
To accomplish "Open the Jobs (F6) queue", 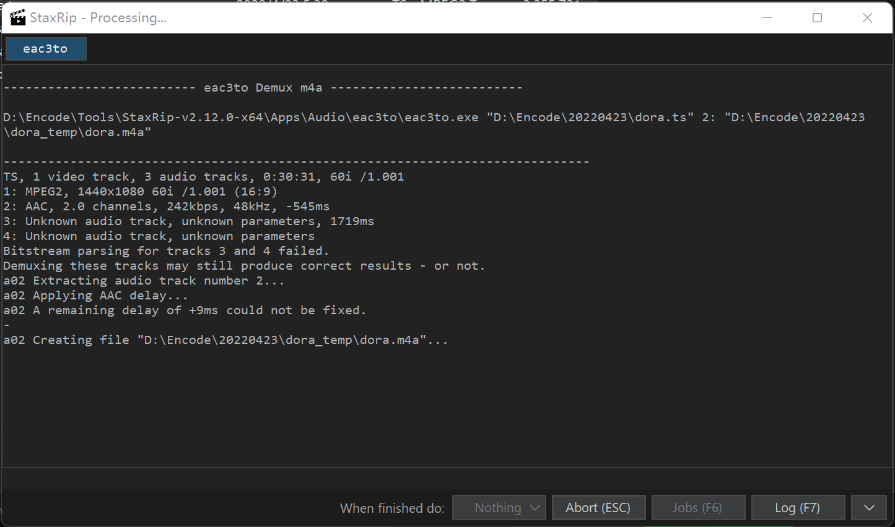I will (698, 507).
